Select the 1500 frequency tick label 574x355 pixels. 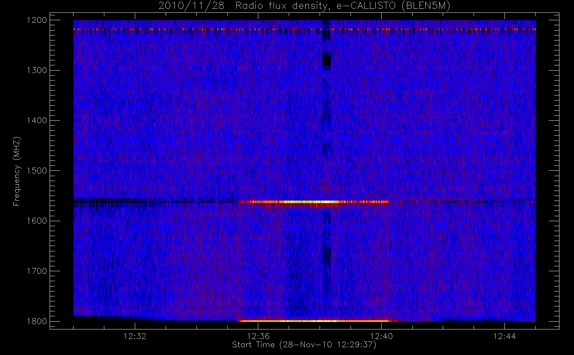pos(37,171)
